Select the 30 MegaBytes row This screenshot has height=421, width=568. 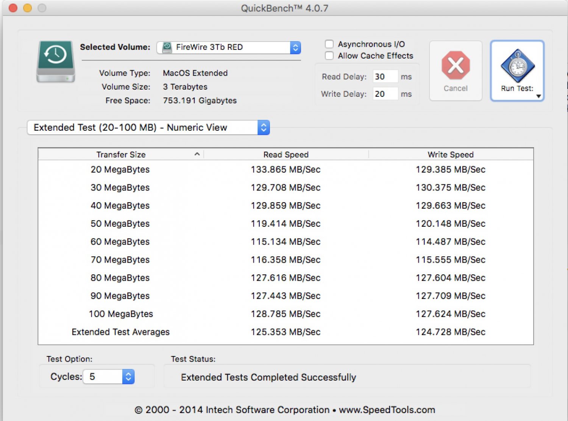[x=286, y=187]
